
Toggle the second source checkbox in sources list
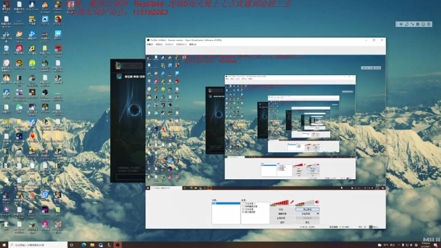click(243, 207)
